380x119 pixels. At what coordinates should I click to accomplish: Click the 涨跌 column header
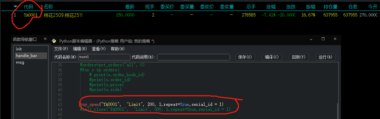tap(291, 7)
